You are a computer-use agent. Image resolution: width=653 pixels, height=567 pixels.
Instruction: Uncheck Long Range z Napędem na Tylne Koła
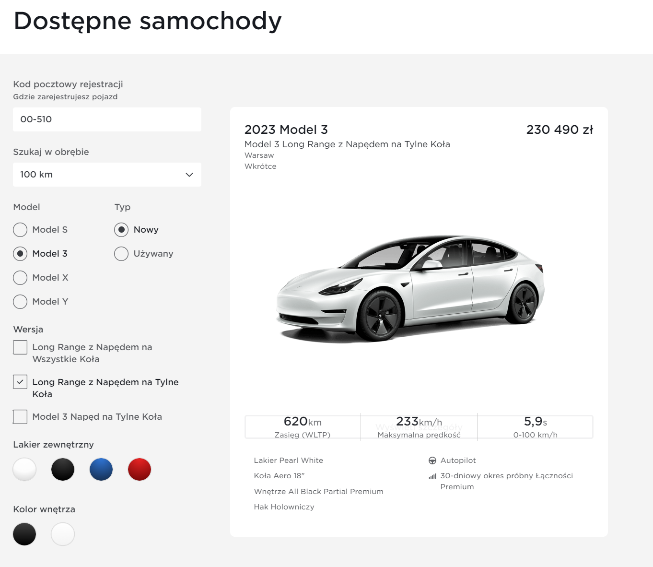pos(20,382)
